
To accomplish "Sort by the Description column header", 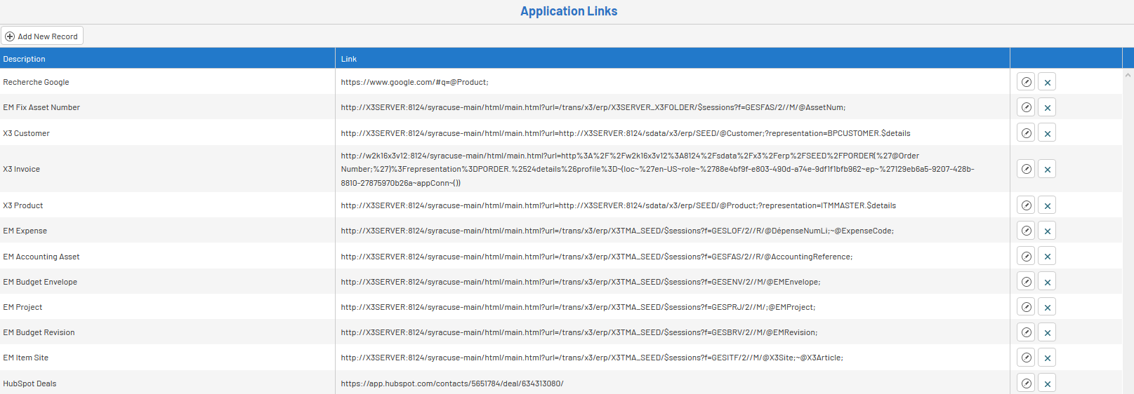I will tap(25, 59).
